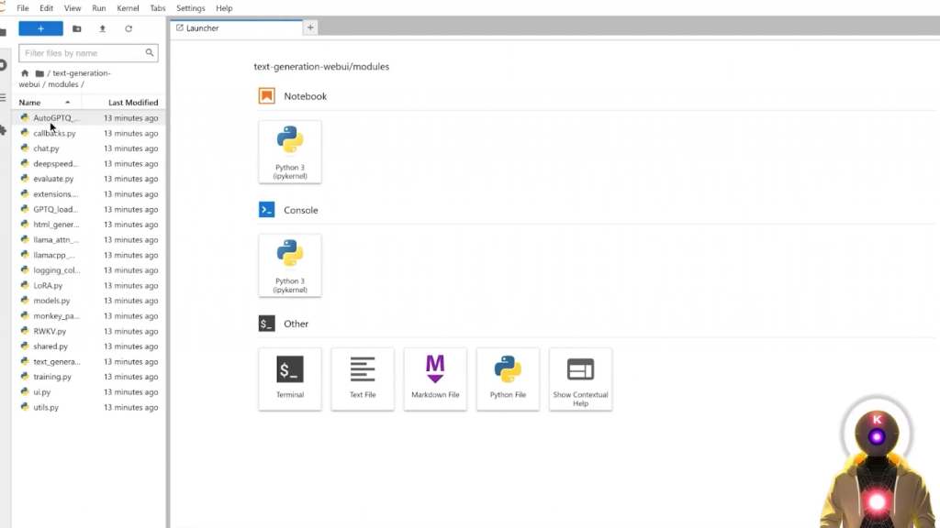The height and width of the screenshot is (528, 940).
Task: Open the View menu
Action: (73, 8)
